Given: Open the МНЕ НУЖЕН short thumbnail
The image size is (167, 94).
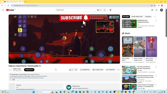Looking at the screenshot, I should [x=128, y=46].
